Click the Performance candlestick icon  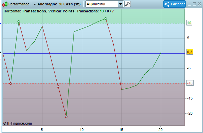click(5, 4)
